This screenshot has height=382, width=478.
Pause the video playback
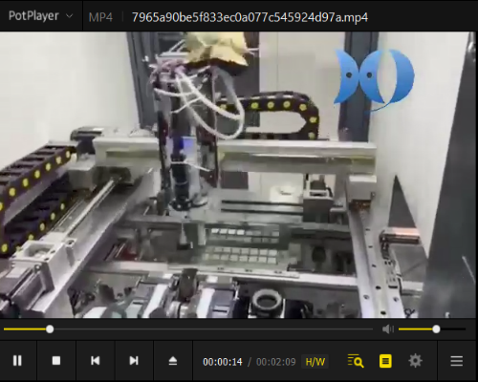(x=17, y=361)
